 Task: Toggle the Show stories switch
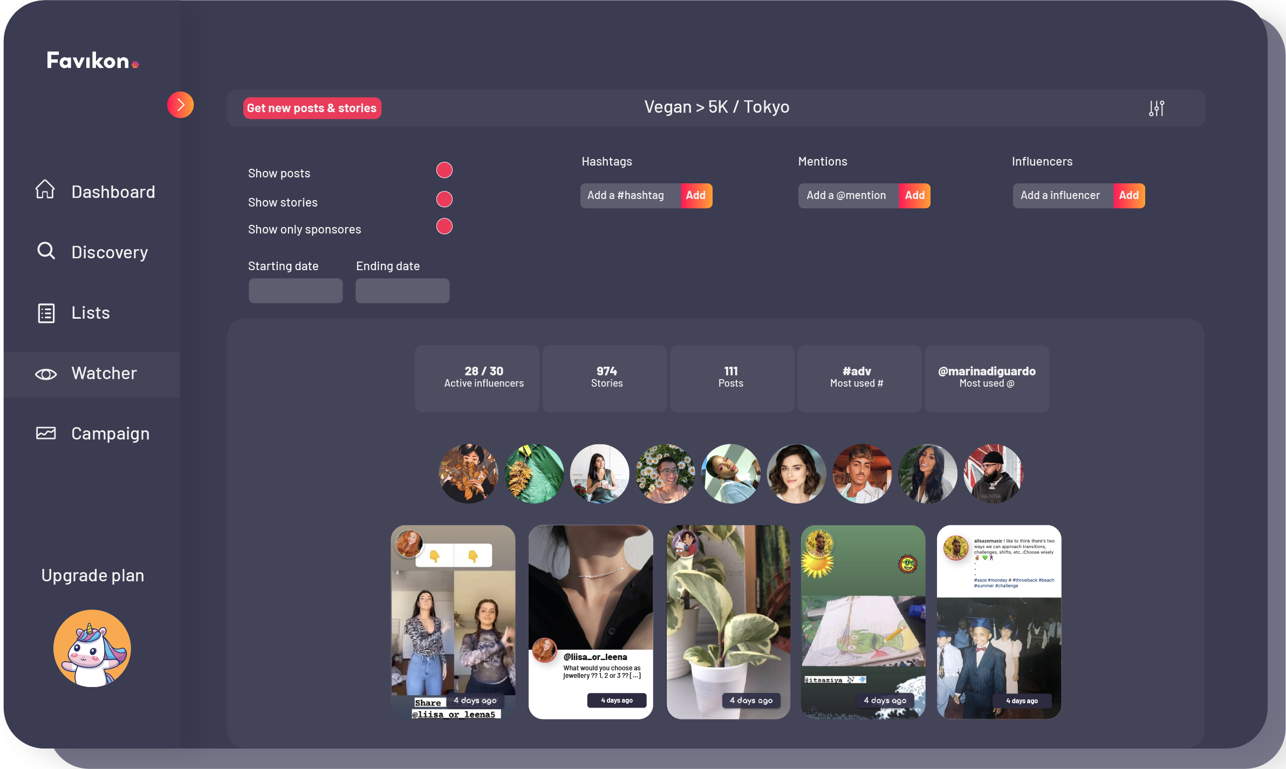tap(444, 200)
